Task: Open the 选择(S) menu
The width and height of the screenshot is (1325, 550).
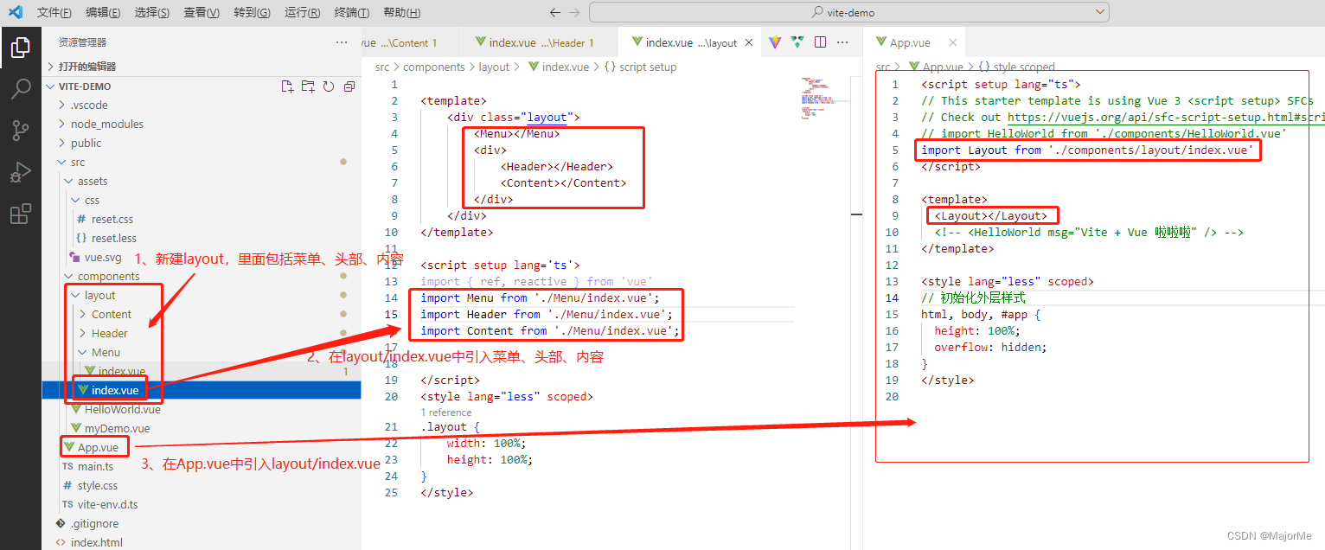Action: coord(152,12)
